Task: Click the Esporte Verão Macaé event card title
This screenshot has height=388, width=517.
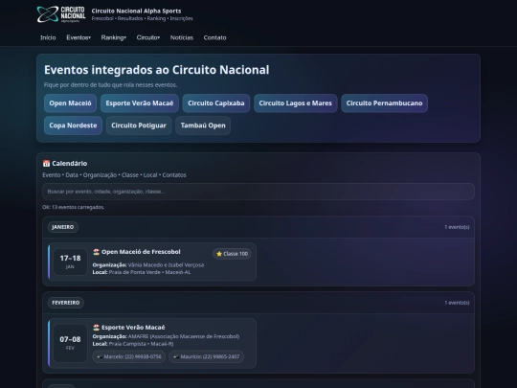Action: (x=133, y=328)
